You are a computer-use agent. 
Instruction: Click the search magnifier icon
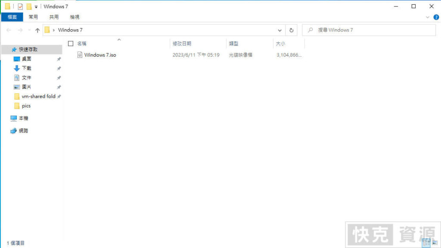pyautogui.click(x=310, y=30)
